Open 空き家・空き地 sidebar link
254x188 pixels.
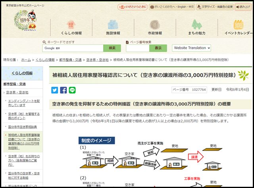coord(17,92)
